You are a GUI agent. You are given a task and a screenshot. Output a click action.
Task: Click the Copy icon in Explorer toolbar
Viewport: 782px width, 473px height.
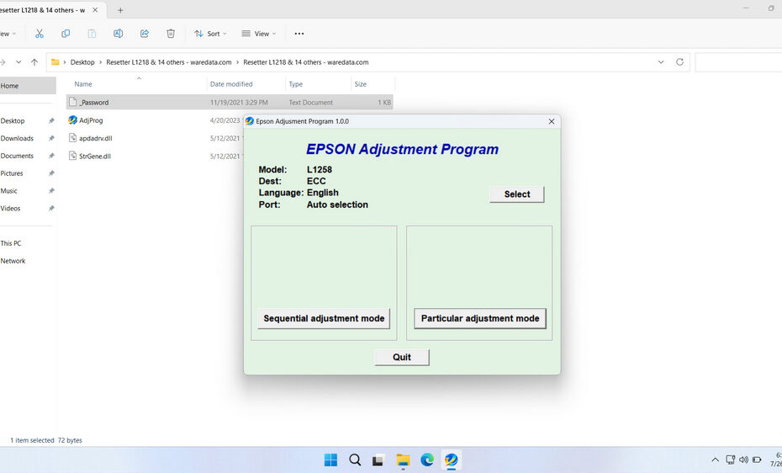click(x=66, y=34)
